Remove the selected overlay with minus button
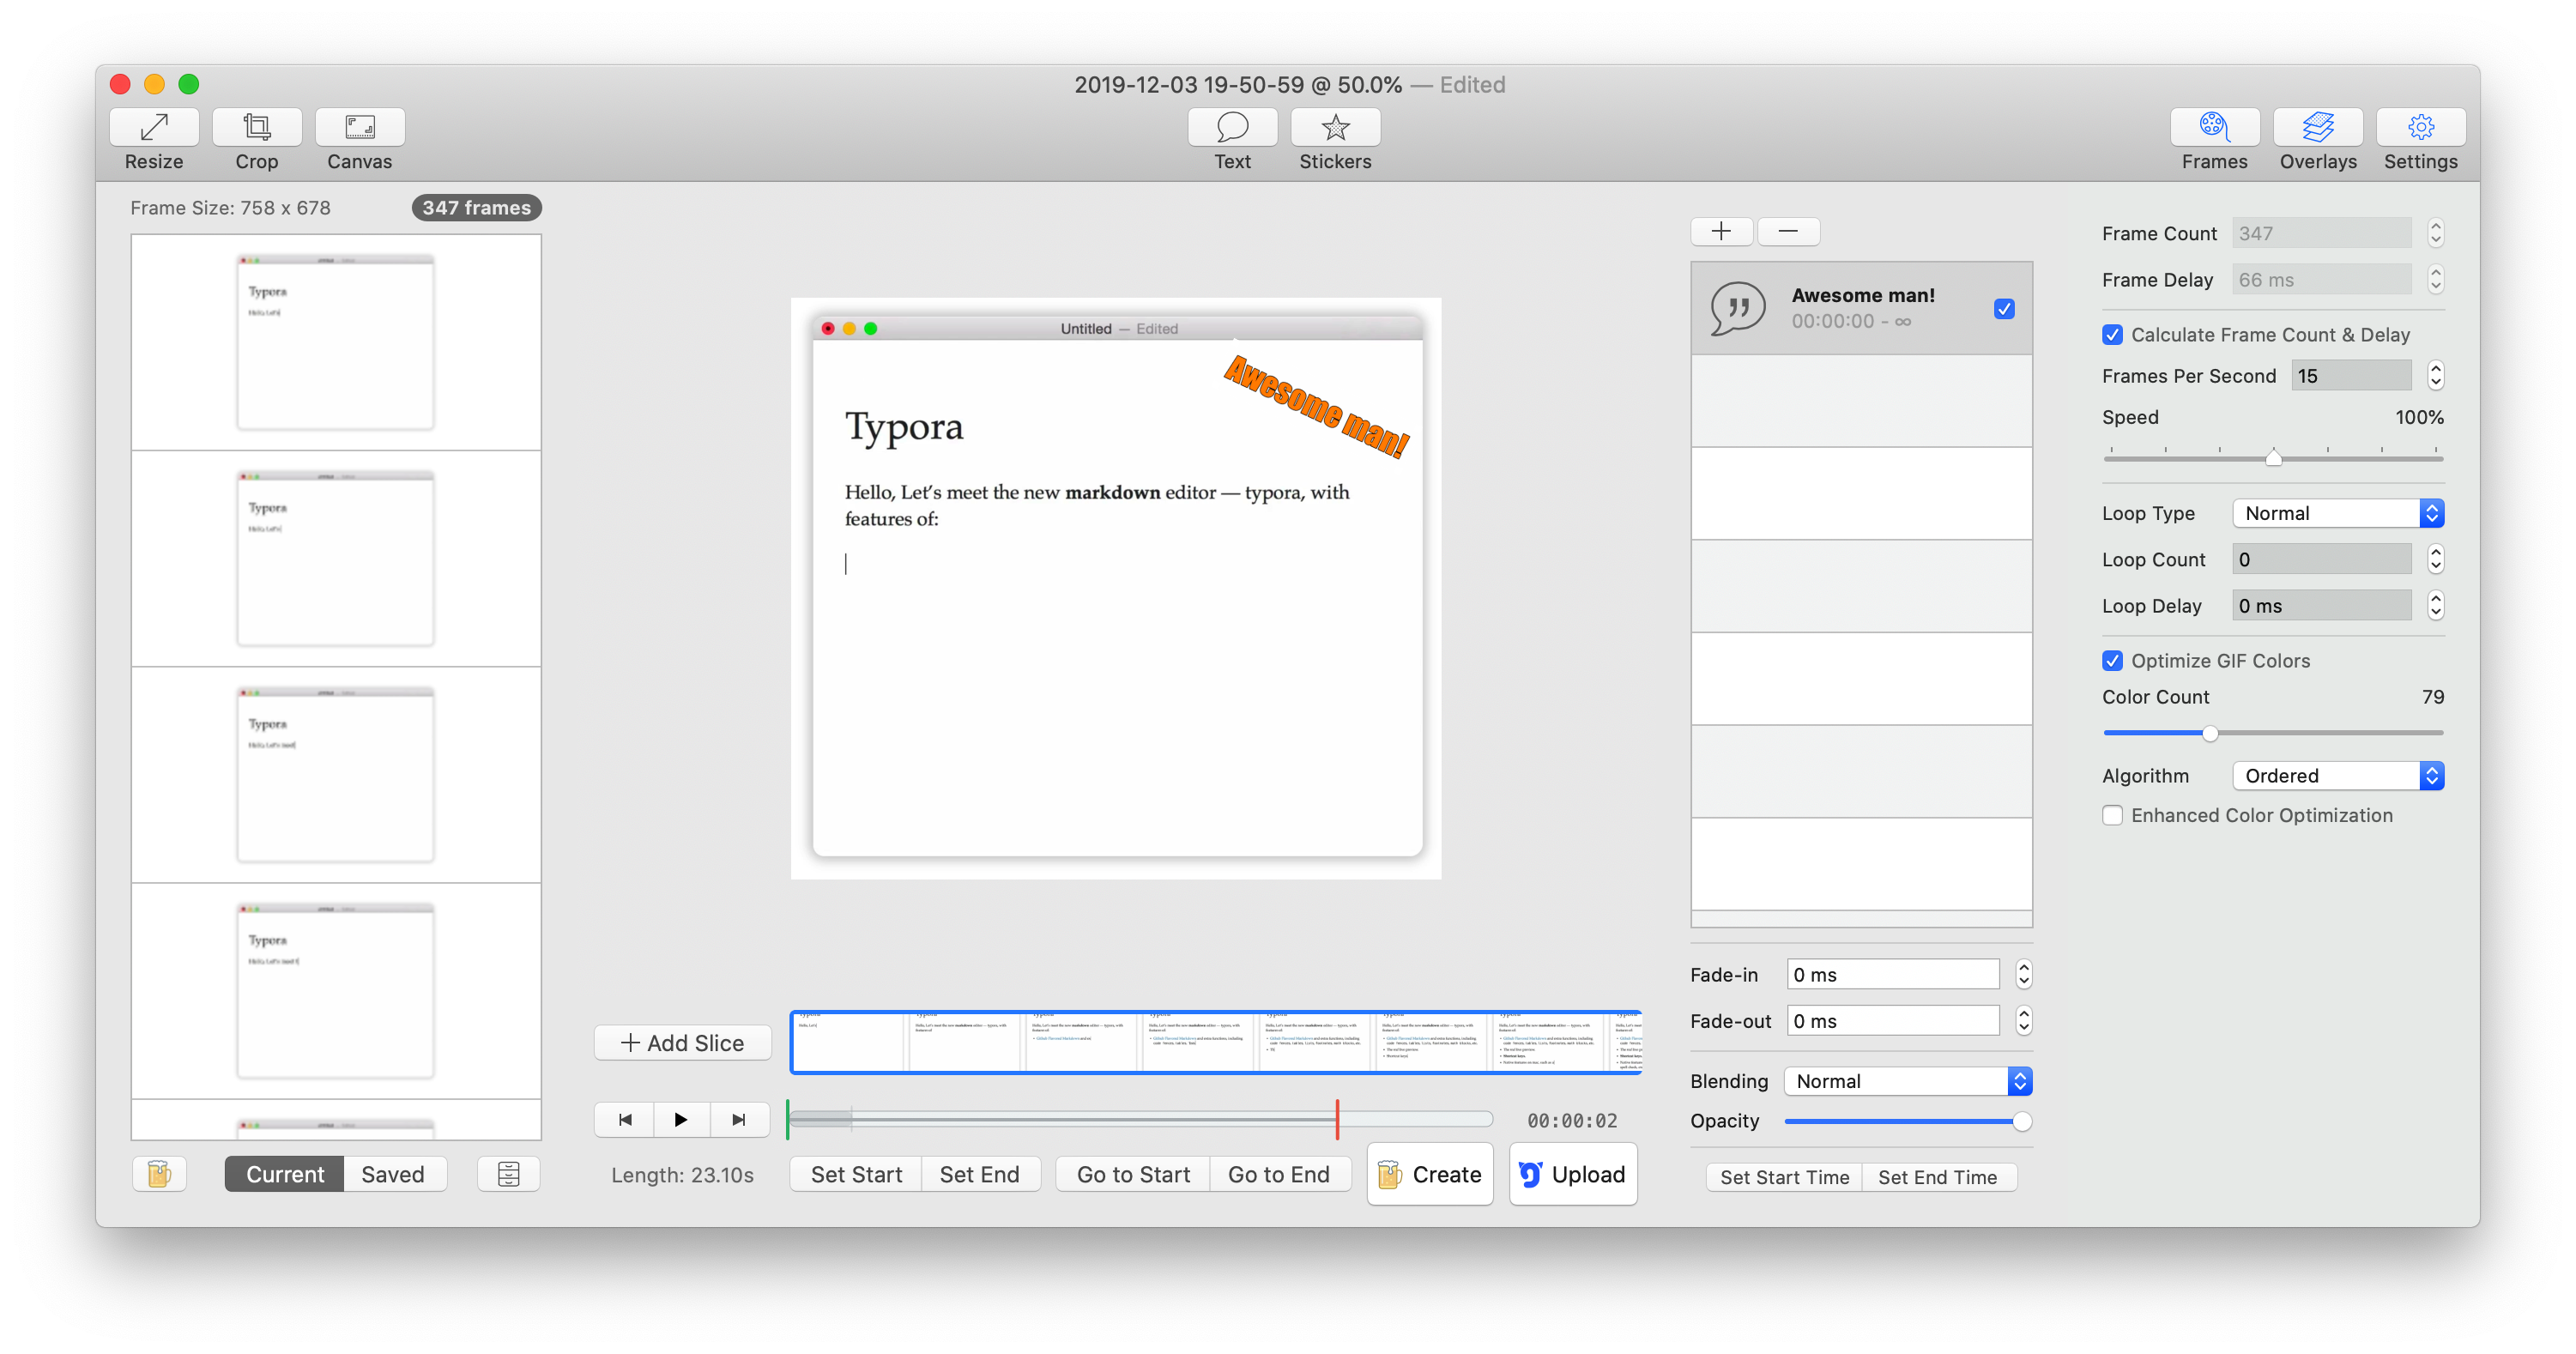 pos(1788,232)
